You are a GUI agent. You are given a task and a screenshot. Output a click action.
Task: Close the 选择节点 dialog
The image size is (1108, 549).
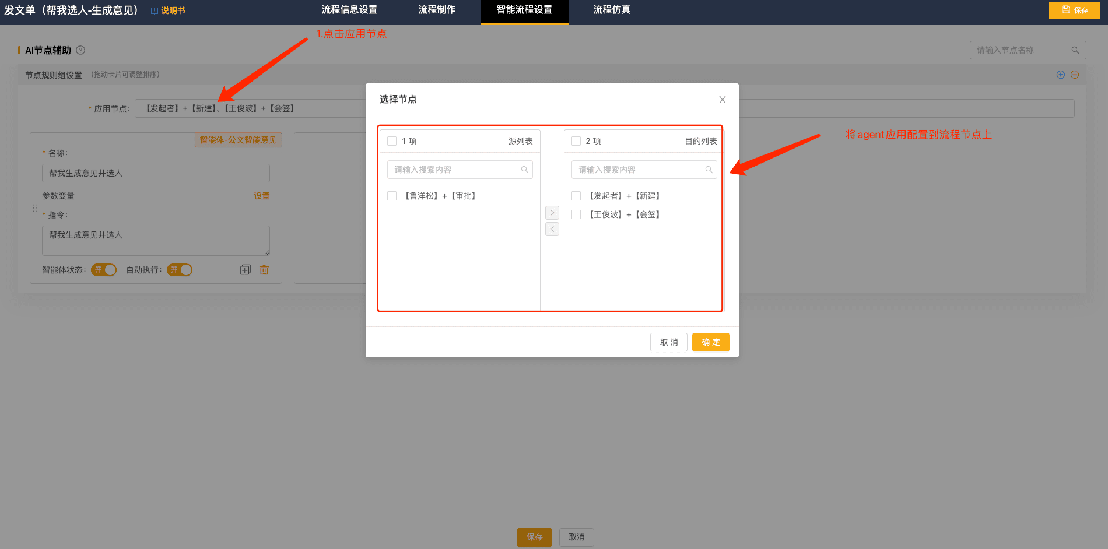pyautogui.click(x=722, y=100)
